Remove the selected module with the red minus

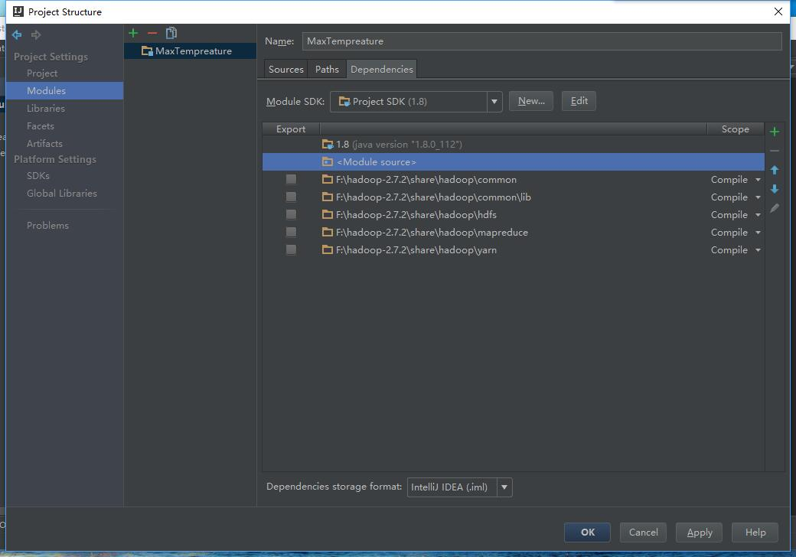(152, 33)
